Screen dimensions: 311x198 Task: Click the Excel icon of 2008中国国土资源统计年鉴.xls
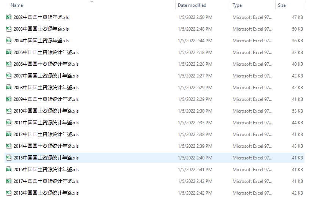pyautogui.click(x=8, y=87)
